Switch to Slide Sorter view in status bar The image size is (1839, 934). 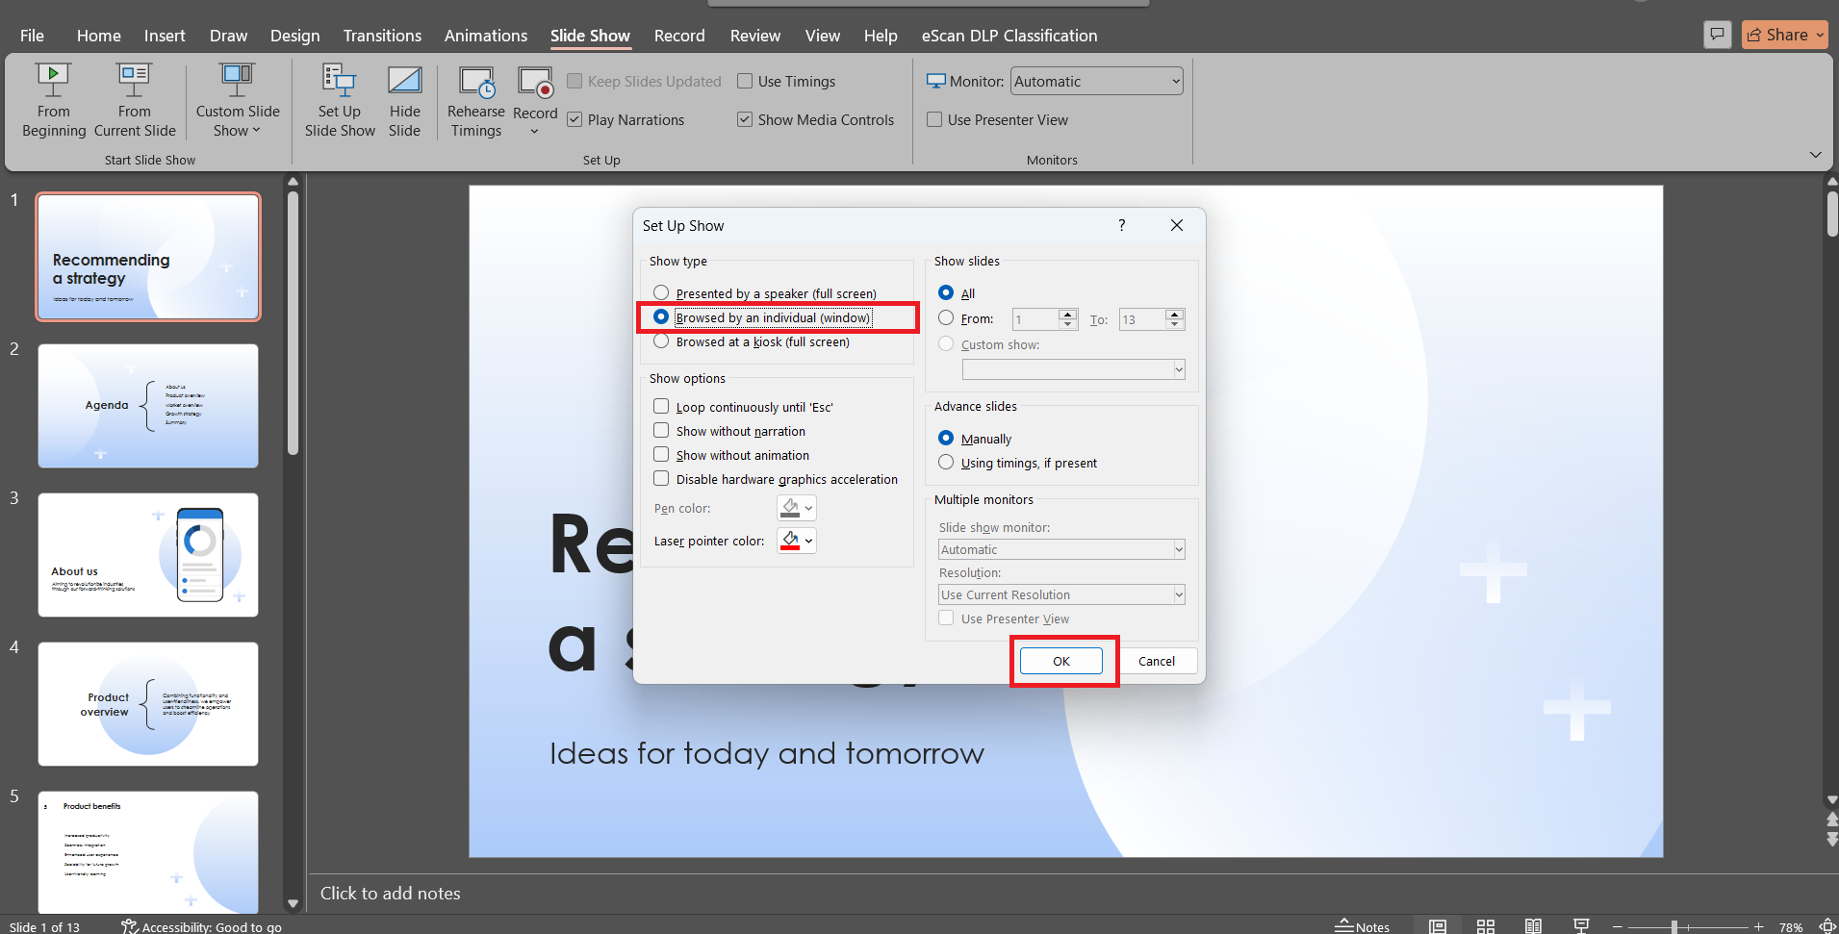coord(1486,926)
